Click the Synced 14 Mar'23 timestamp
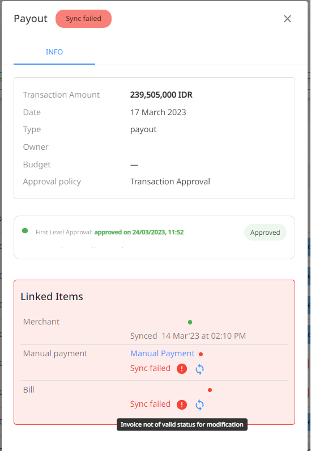 188,336
